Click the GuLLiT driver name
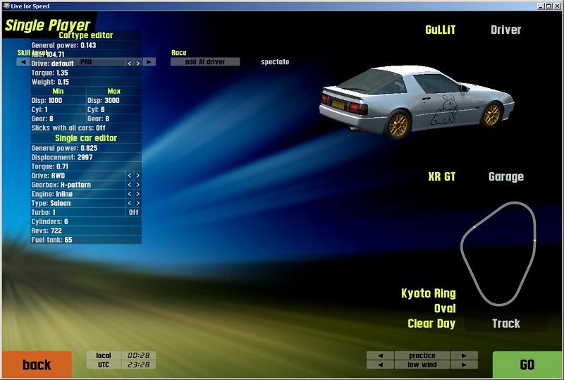This screenshot has height=380, width=564. [440, 30]
